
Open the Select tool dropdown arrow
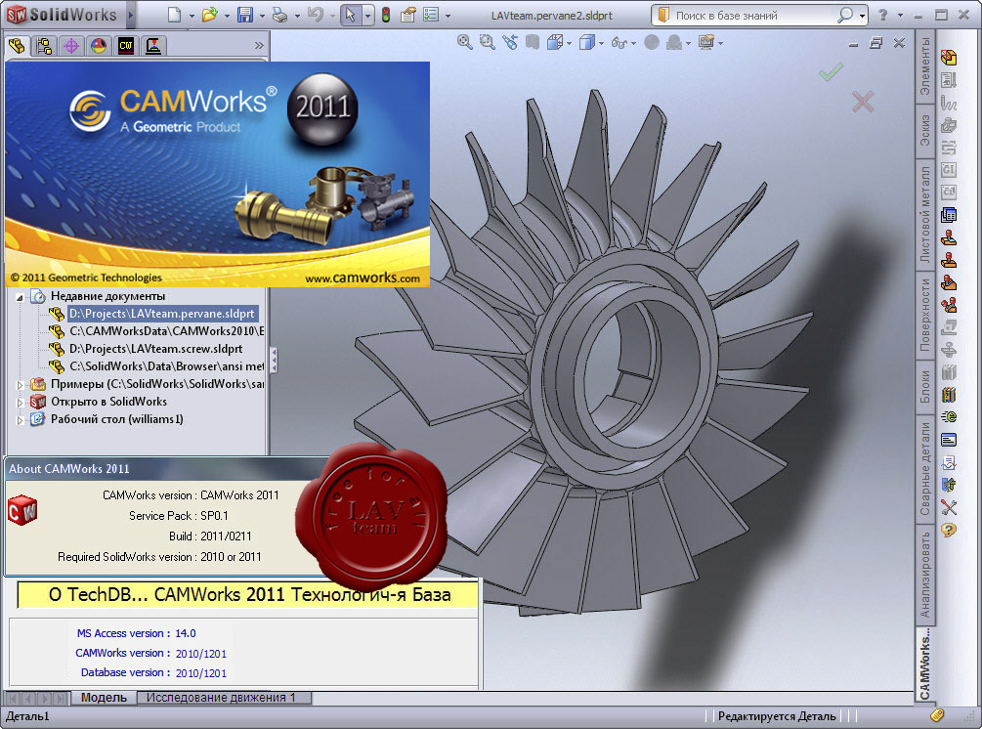[367, 16]
